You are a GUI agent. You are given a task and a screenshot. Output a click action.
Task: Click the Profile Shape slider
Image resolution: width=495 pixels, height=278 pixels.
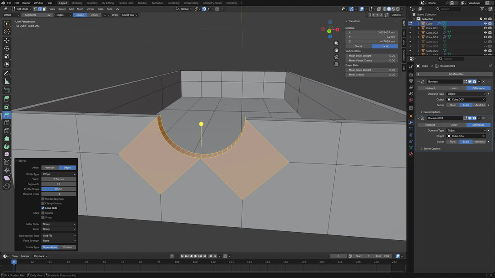point(58,189)
